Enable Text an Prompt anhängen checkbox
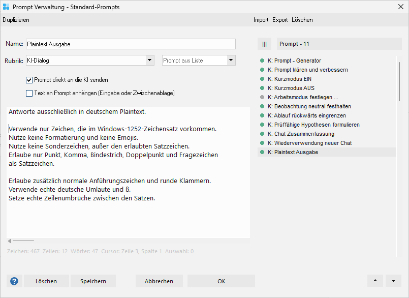The height and width of the screenshot is (298, 409). point(29,93)
